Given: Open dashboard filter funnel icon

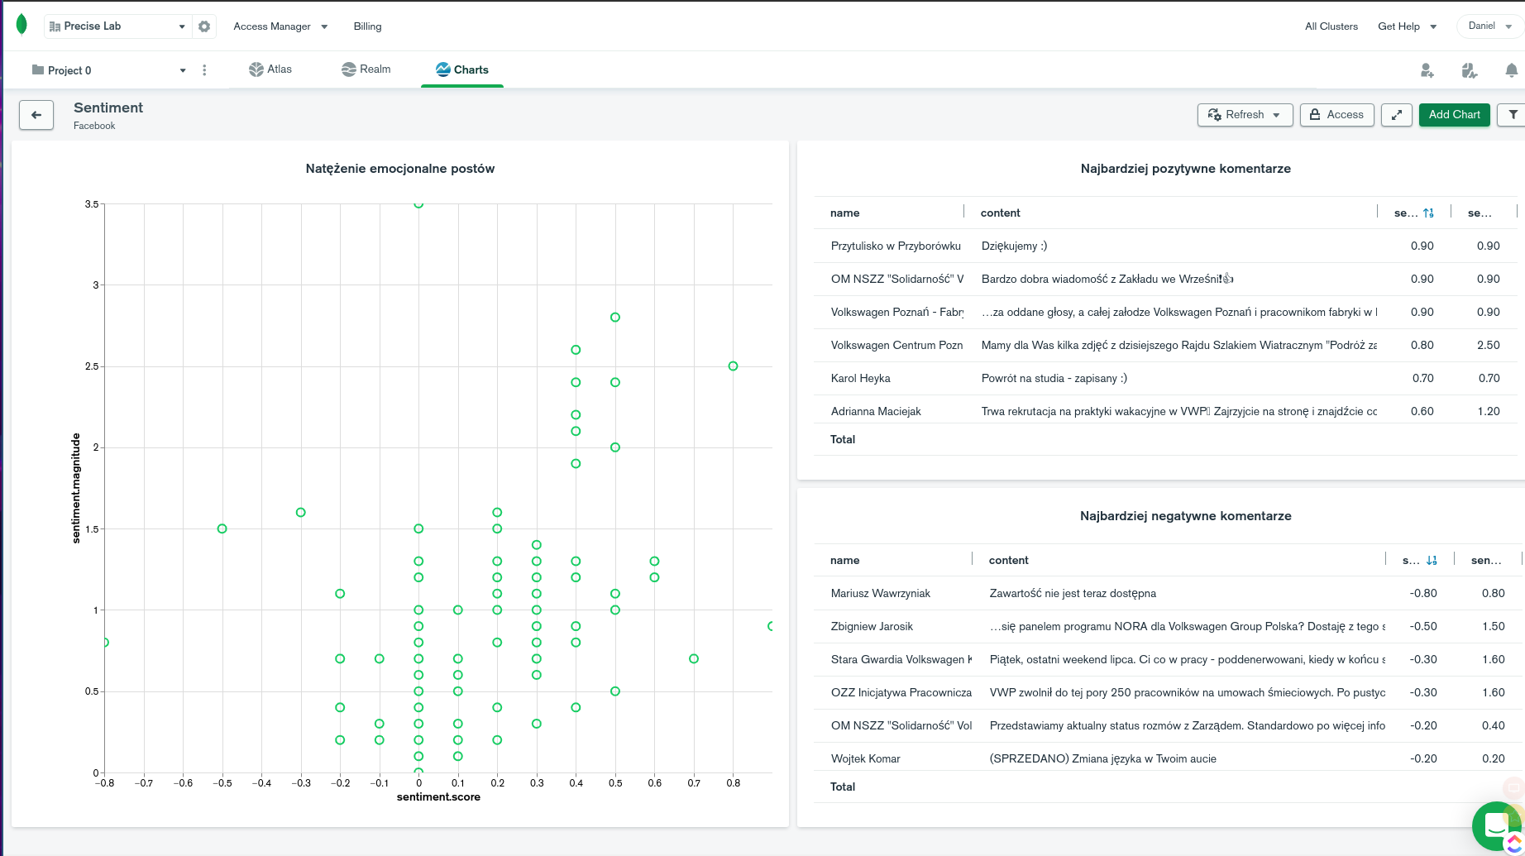Looking at the screenshot, I should click(1513, 115).
